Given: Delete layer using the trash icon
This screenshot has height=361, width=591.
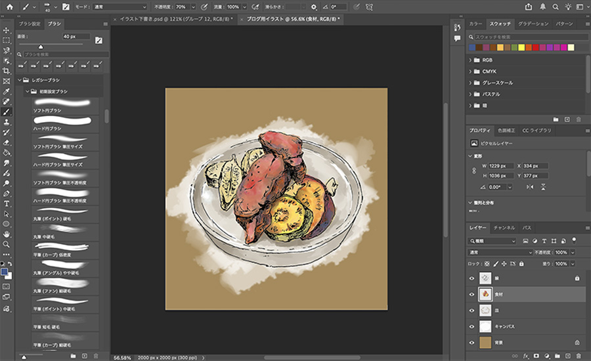Looking at the screenshot, I should (x=578, y=356).
